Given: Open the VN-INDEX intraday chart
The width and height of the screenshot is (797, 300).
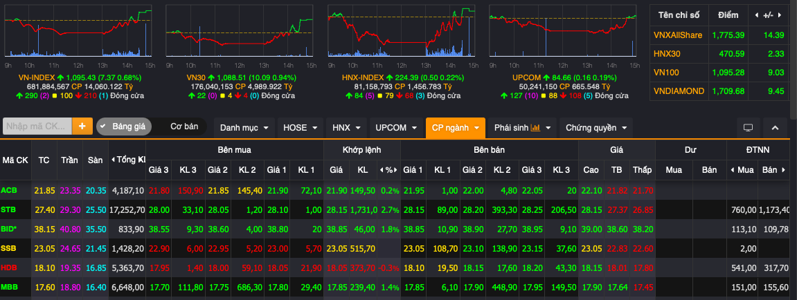Looking at the screenshot, I should [x=78, y=32].
